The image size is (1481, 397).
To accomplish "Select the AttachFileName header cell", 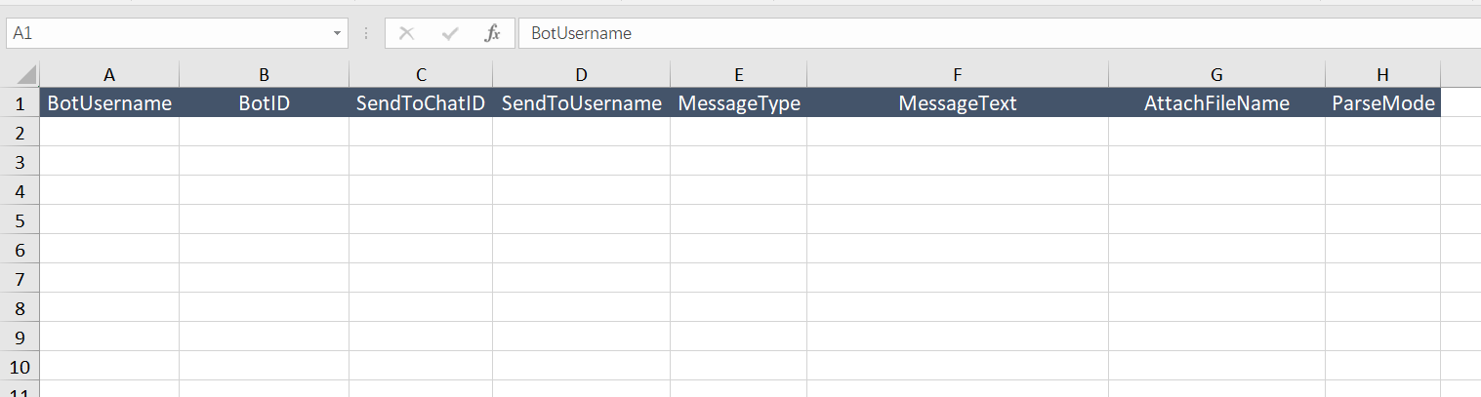I will pos(1216,103).
